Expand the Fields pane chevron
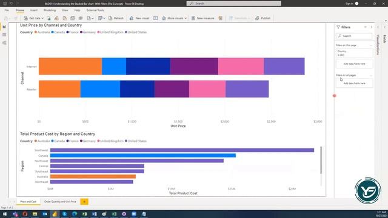Viewport: 388px width, 218px height. [384, 27]
